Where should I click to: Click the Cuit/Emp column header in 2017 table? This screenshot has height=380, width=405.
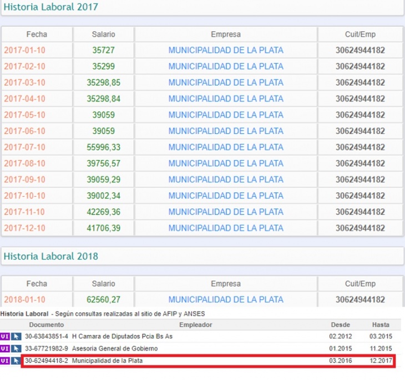click(x=360, y=34)
